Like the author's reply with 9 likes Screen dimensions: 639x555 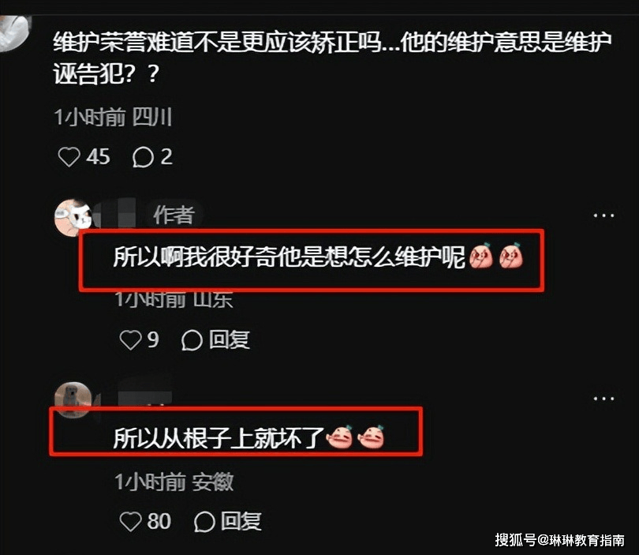pos(130,339)
